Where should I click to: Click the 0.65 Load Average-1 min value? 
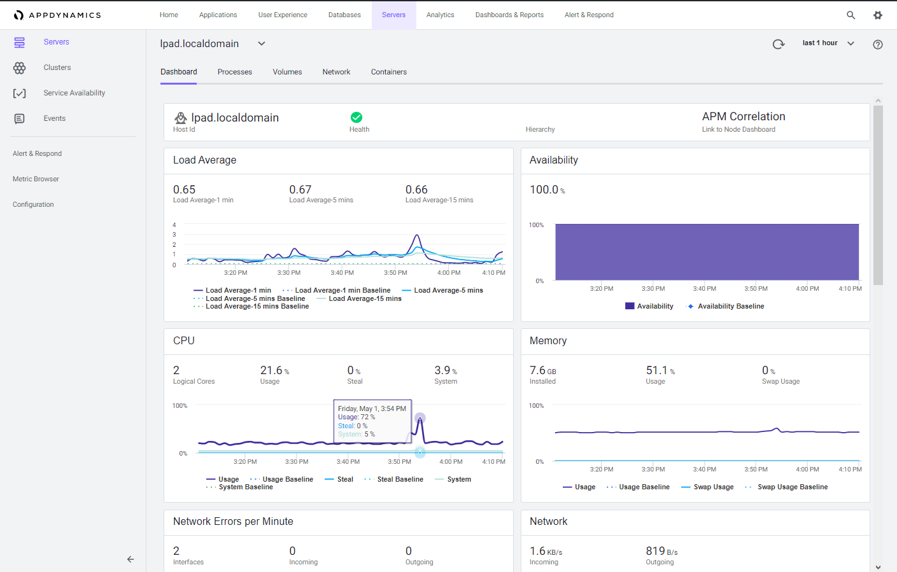pos(184,190)
